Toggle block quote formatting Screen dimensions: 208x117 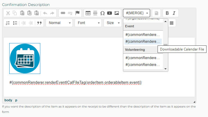[39, 23]
